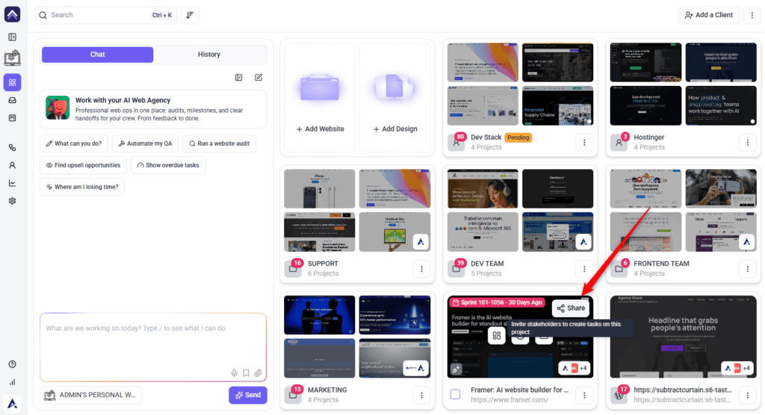Select the dashboard grid icon in the sidebar
765x415 pixels.
coord(12,82)
